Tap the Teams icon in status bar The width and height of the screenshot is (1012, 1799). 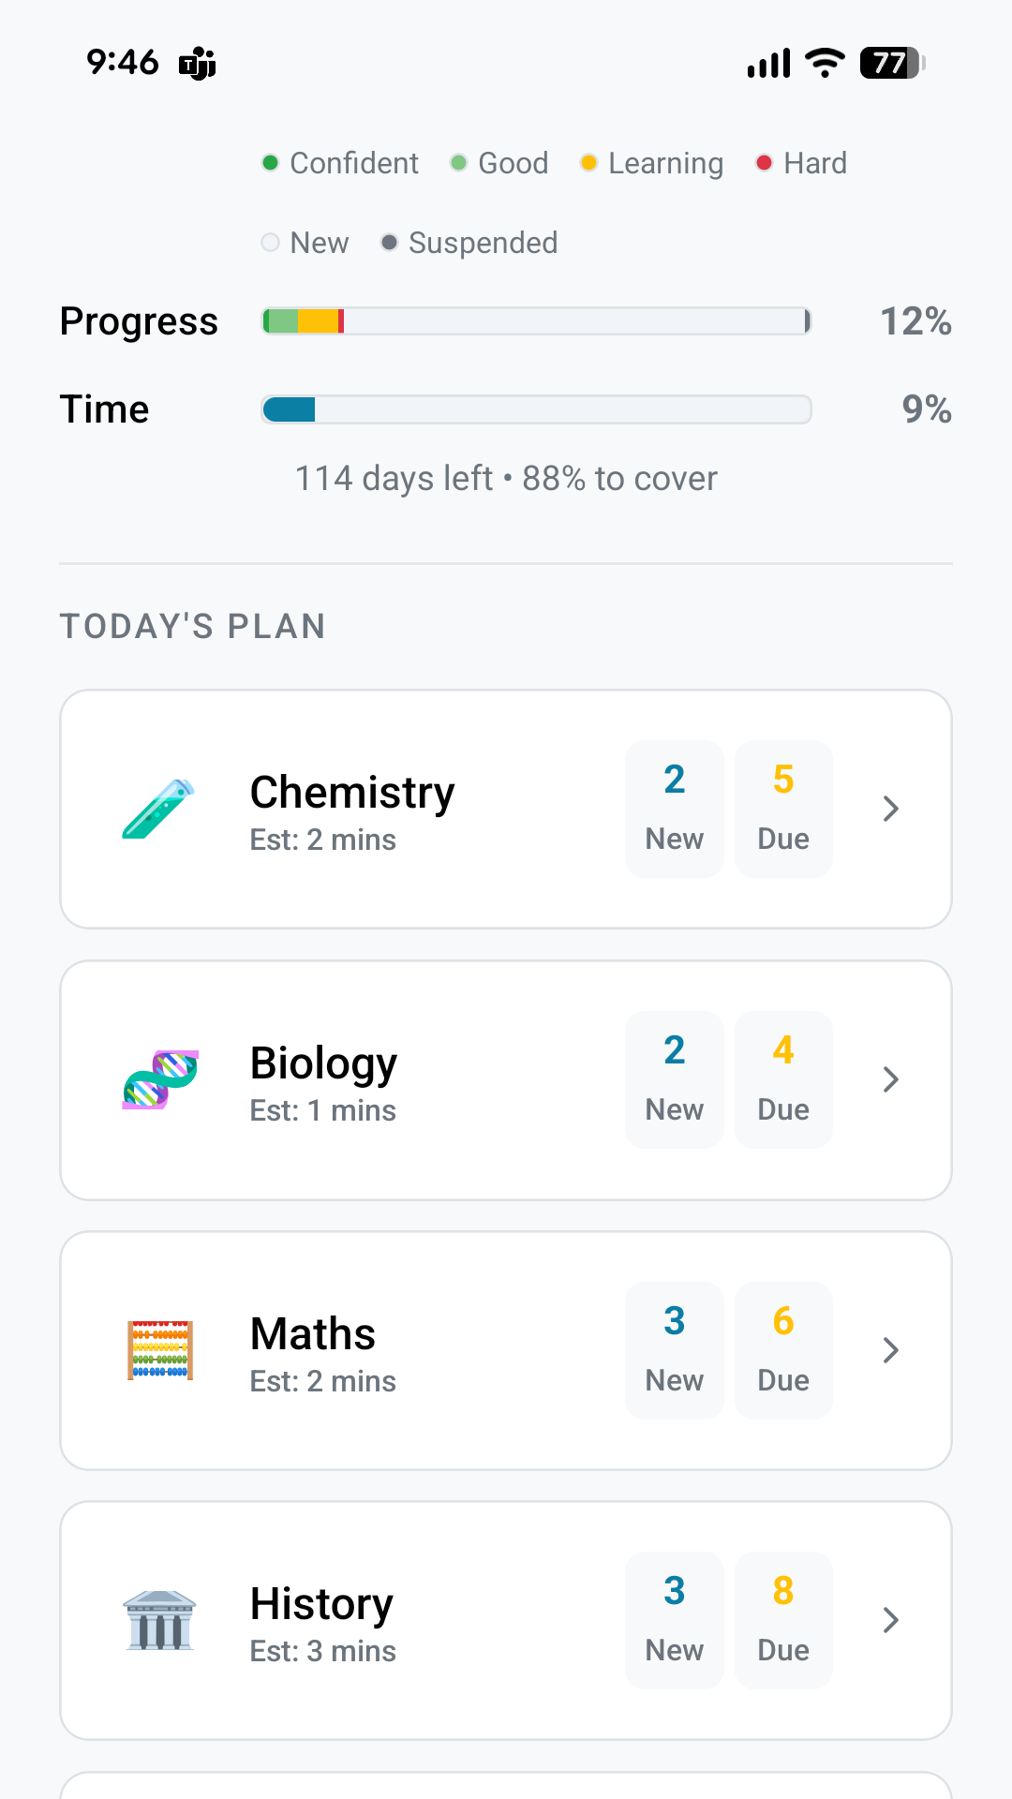point(198,64)
